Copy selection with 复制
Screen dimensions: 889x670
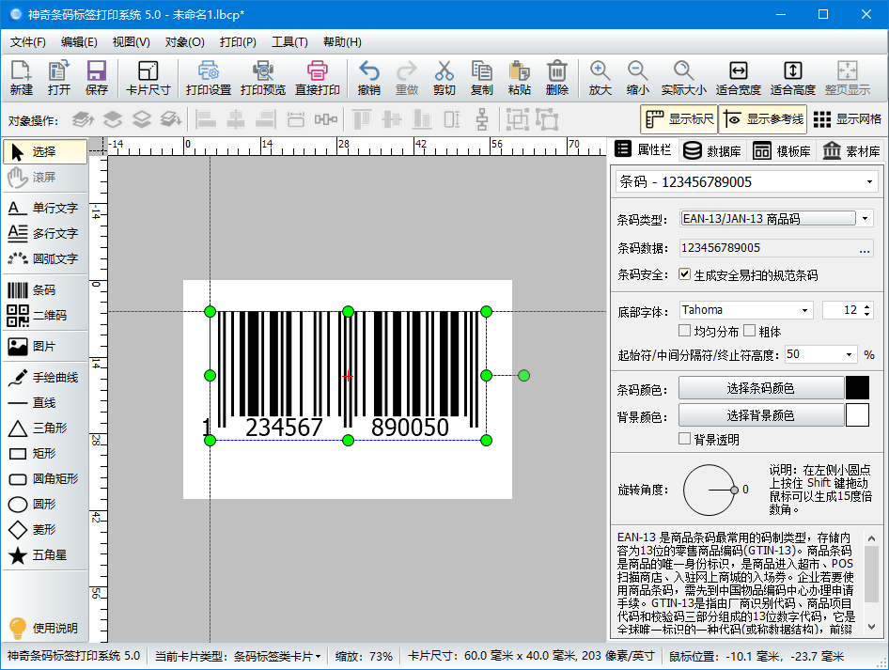tap(481, 78)
